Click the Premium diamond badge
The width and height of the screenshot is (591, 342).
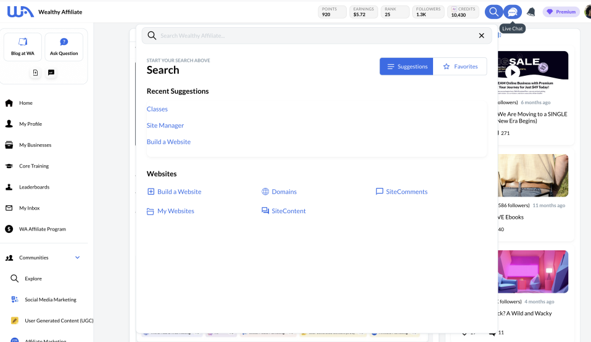[x=561, y=12]
